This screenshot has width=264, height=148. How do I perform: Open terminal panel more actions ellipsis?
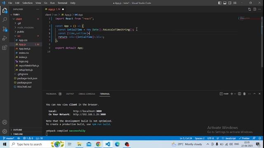point(250,94)
